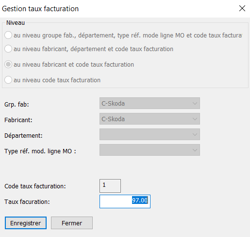Screen dimensions: 250x237
Task: Click the Taux facuration value field
Action: tap(125, 201)
